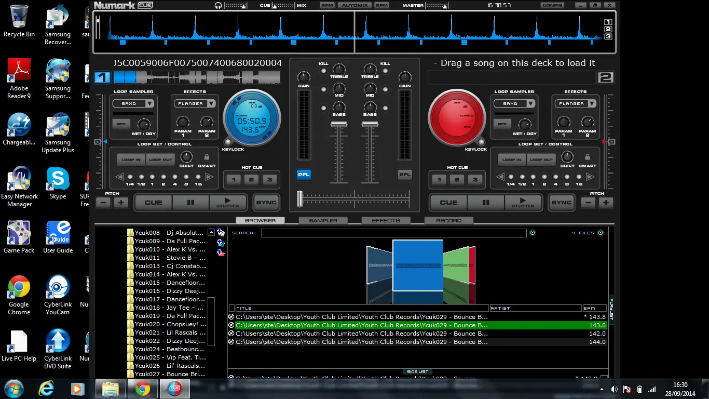Screen dimensions: 709x399
Task: Click deck 1 Wet/Dry knob
Action: click(144, 125)
